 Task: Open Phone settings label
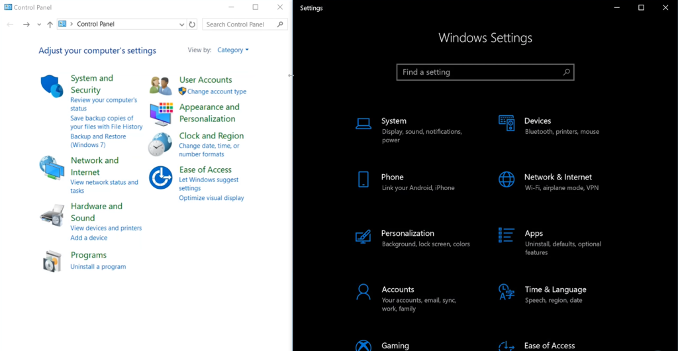coord(392,177)
